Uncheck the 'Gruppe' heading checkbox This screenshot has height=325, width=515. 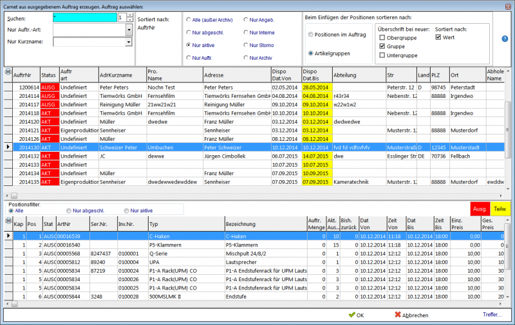click(x=381, y=46)
